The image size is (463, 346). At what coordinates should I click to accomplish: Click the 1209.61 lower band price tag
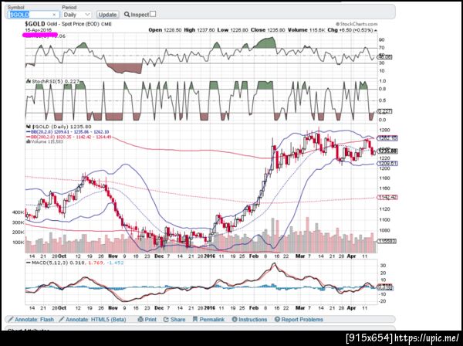click(387, 164)
